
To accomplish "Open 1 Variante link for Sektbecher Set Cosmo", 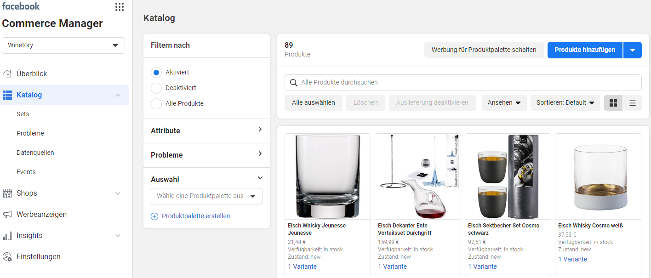I will pyautogui.click(x=482, y=267).
